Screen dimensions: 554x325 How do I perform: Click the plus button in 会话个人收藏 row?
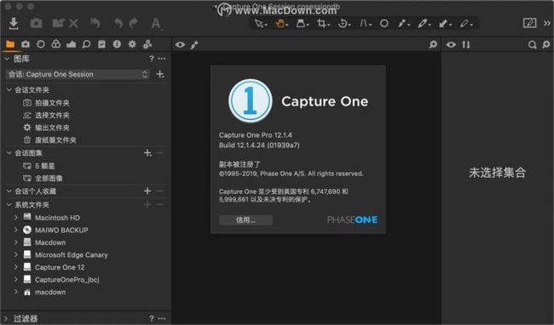pos(147,191)
